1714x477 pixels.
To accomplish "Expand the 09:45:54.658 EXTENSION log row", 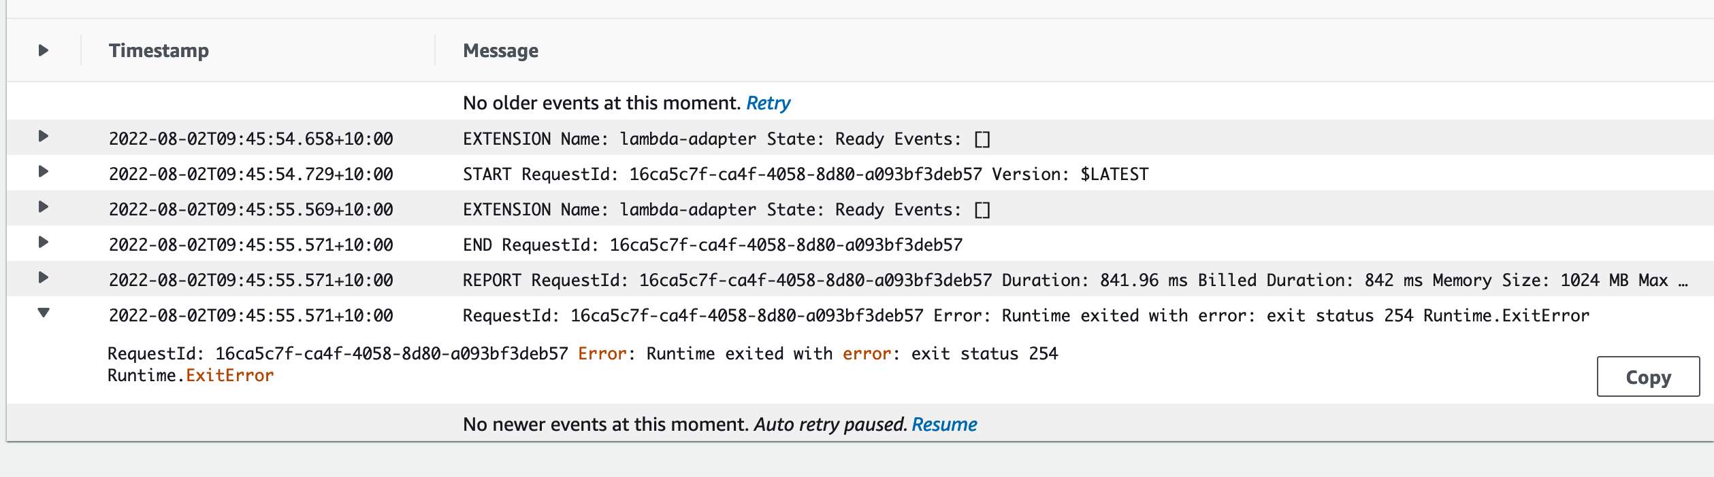I will click(43, 136).
